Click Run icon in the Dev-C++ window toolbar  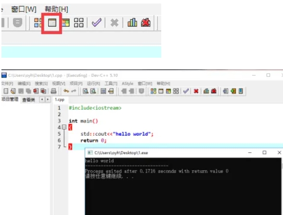pyautogui.click(x=161, y=91)
